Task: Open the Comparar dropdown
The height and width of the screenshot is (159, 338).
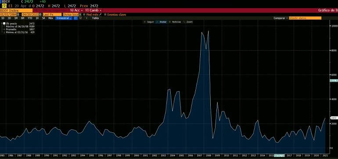Action: pos(280,18)
